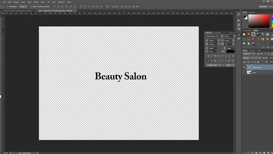Click the font size input field
The width and height of the screenshot is (273, 154).
213,41
